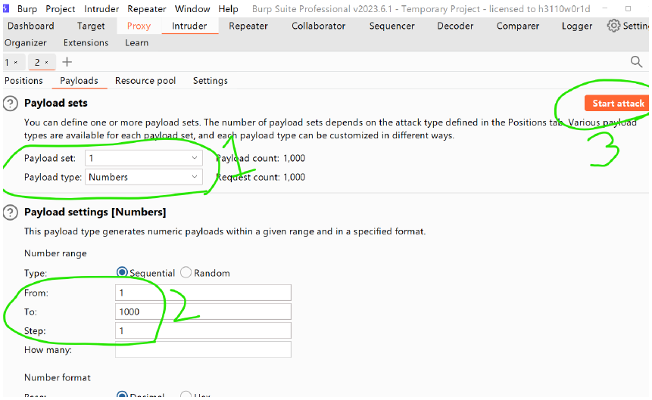
Task: Open the Payloads sub-tab
Action: 79,81
